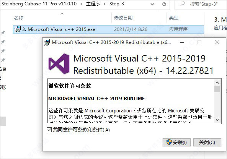Click the 关闭(C) button

coord(207,143)
